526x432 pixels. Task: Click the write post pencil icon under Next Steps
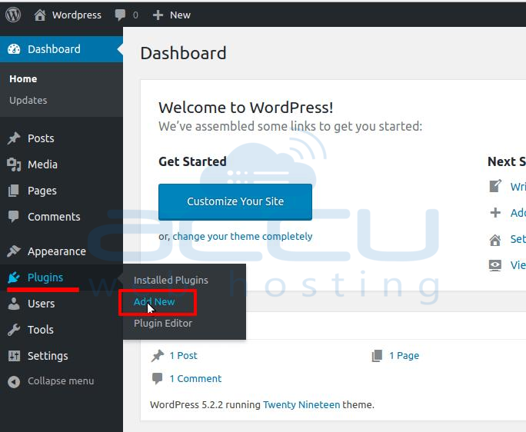coord(495,186)
